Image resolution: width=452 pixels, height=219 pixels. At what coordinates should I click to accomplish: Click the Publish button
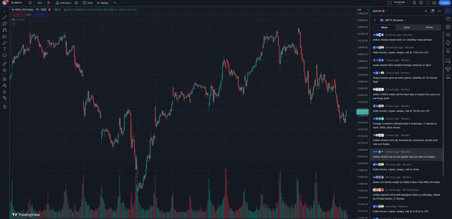coord(445,3)
